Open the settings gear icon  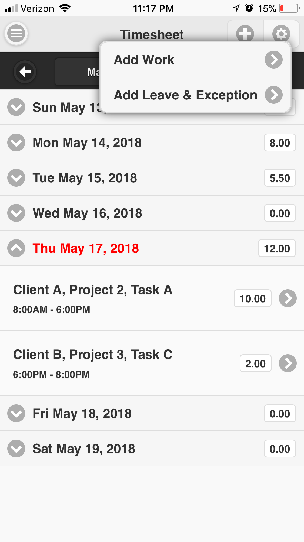tap(281, 34)
